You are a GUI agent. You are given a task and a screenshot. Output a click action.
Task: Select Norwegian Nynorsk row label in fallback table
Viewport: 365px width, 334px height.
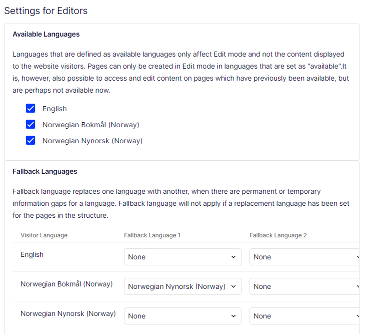click(68, 313)
